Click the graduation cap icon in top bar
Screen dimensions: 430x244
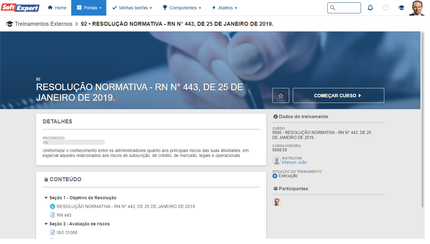point(401,8)
